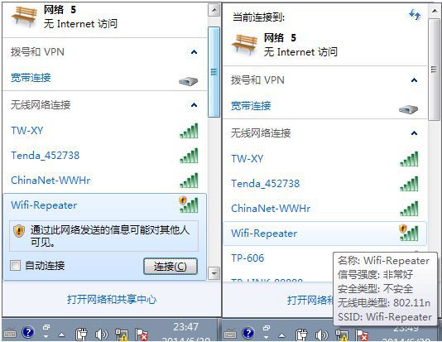Click the bench network icon in right panel
The image size is (442, 342).
(x=245, y=44)
